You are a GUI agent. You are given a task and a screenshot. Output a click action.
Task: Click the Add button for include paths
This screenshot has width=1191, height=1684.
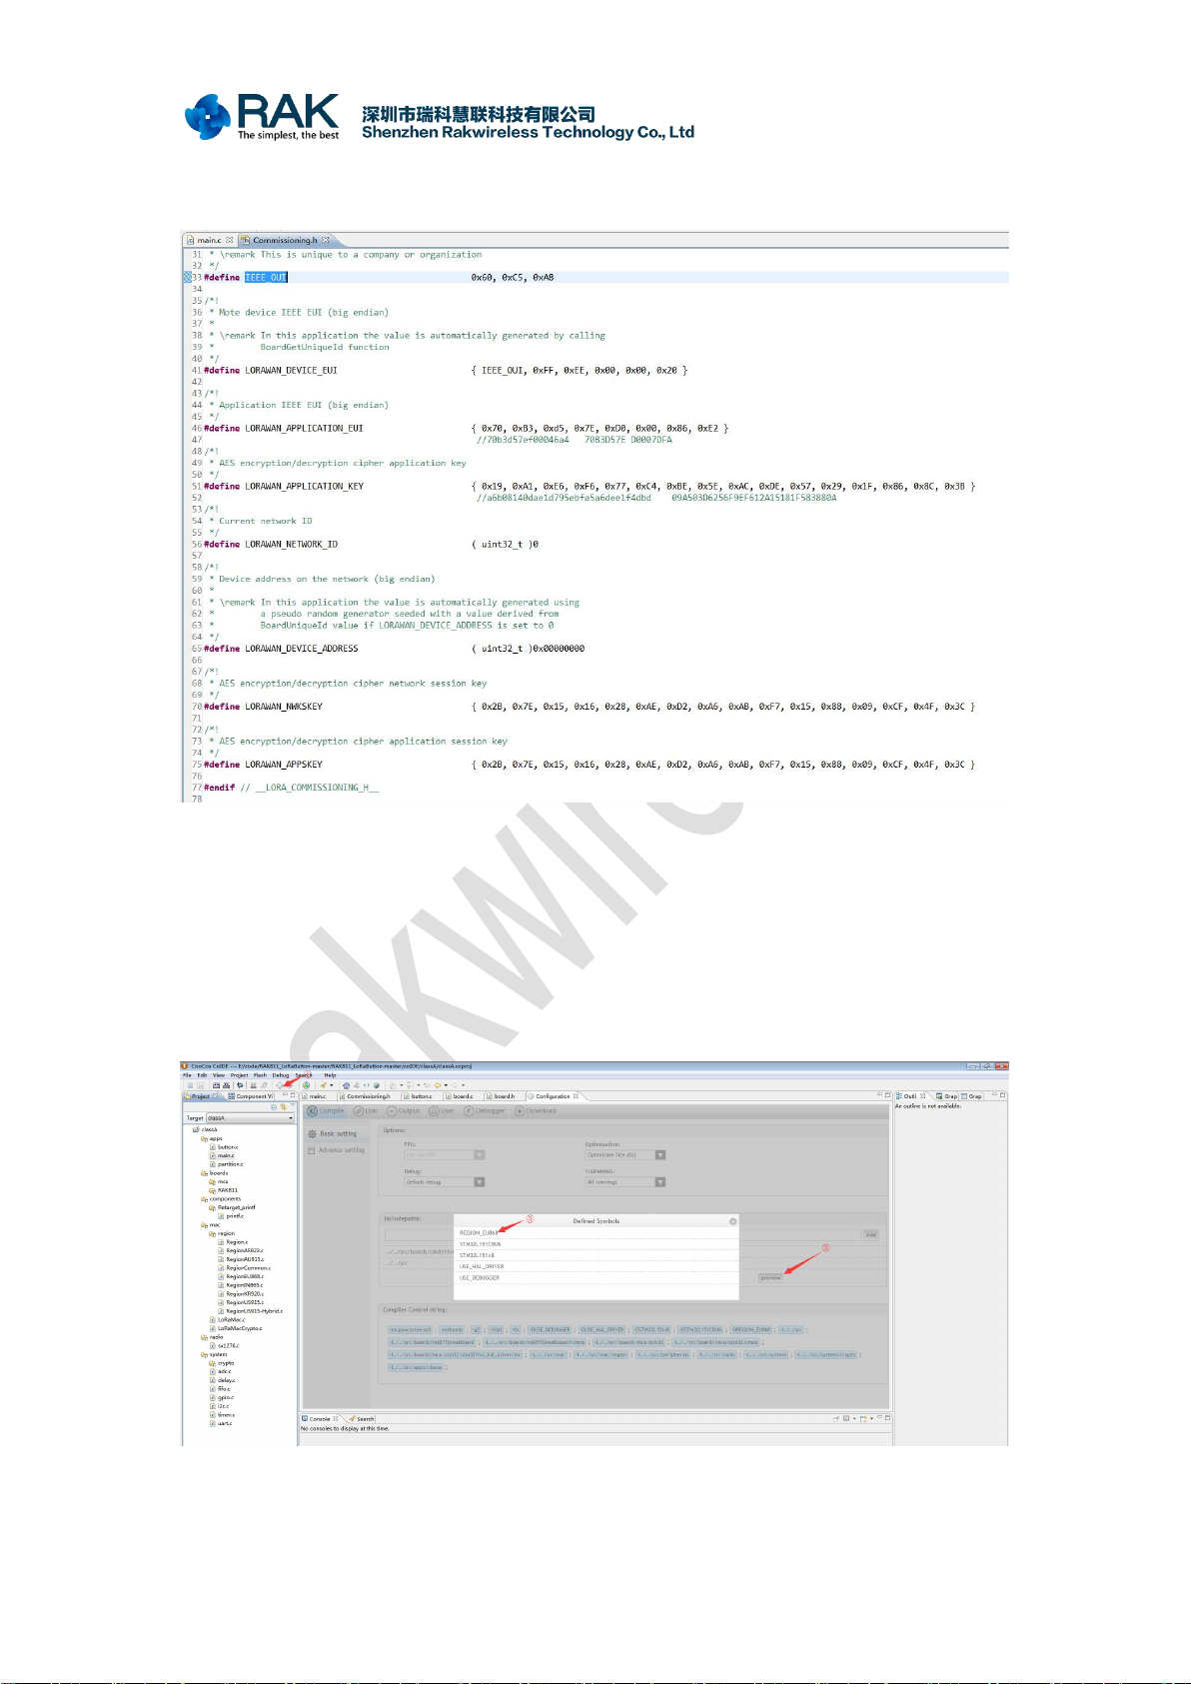coord(871,1235)
